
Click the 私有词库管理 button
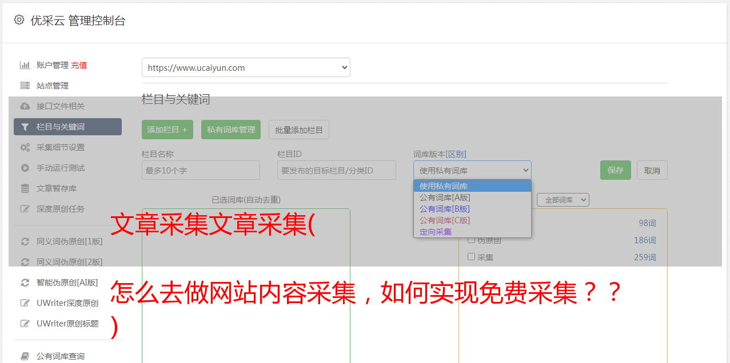231,130
